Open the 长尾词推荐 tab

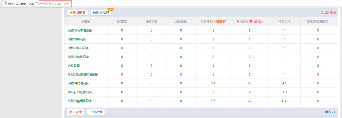pos(101,13)
